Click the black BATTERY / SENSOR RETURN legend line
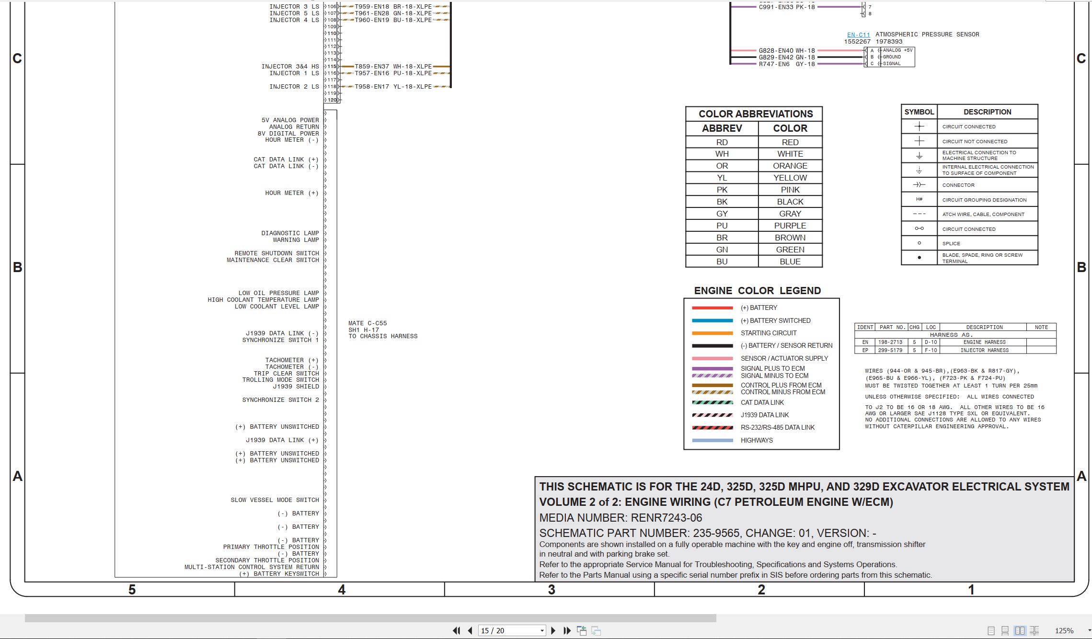The width and height of the screenshot is (1092, 639). 713,345
